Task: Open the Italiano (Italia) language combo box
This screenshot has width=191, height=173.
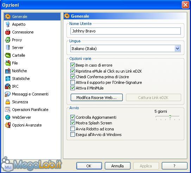Action: [126, 49]
